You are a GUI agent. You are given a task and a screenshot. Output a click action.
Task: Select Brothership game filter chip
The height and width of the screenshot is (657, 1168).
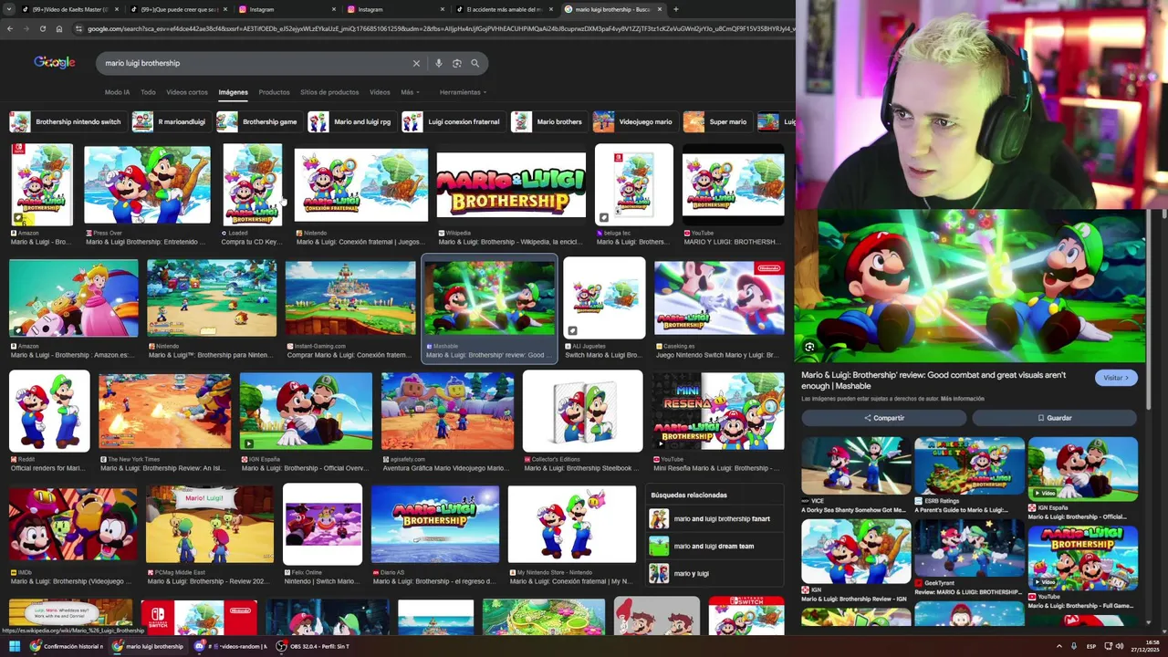click(258, 121)
